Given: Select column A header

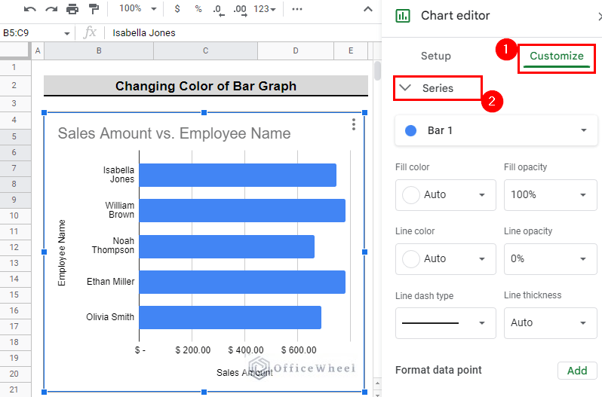Looking at the screenshot, I should pos(38,51).
